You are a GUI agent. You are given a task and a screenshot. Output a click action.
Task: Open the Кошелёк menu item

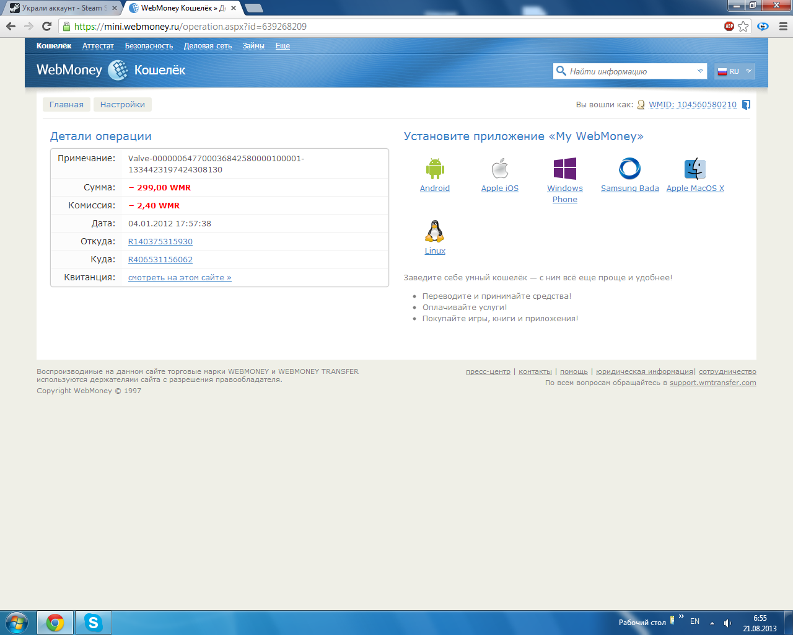click(x=54, y=46)
